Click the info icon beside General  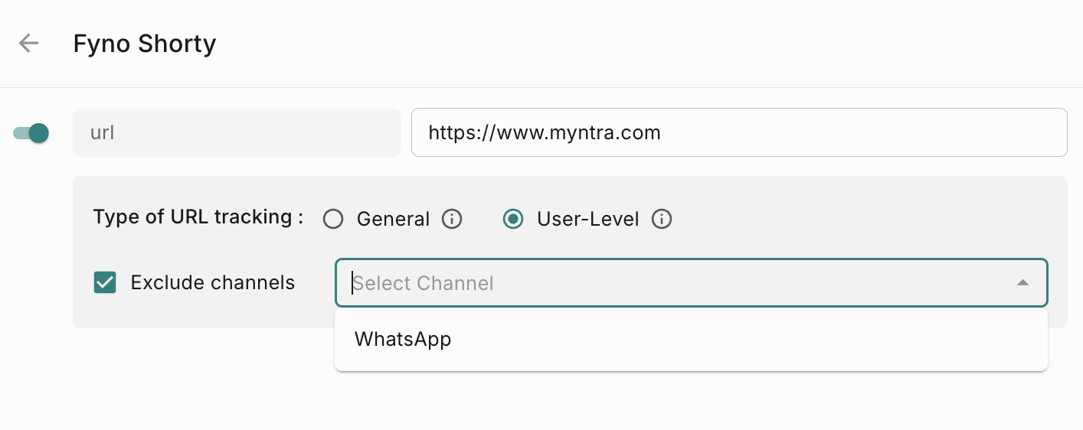pos(452,220)
